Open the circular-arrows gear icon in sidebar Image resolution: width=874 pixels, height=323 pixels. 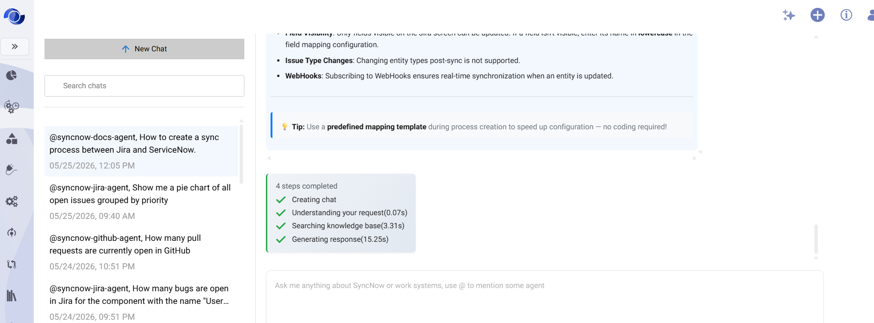pos(12,232)
